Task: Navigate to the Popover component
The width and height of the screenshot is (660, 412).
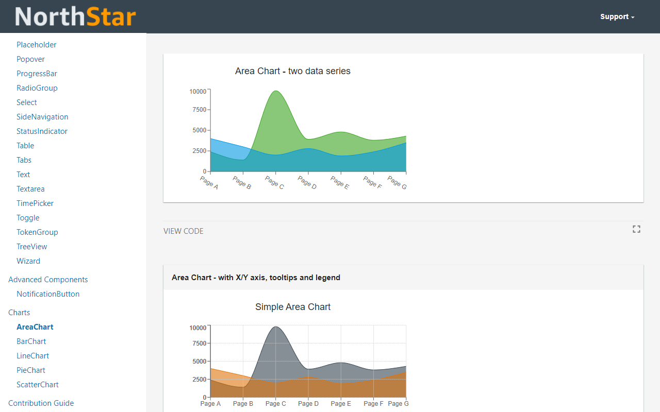Action: click(x=30, y=59)
